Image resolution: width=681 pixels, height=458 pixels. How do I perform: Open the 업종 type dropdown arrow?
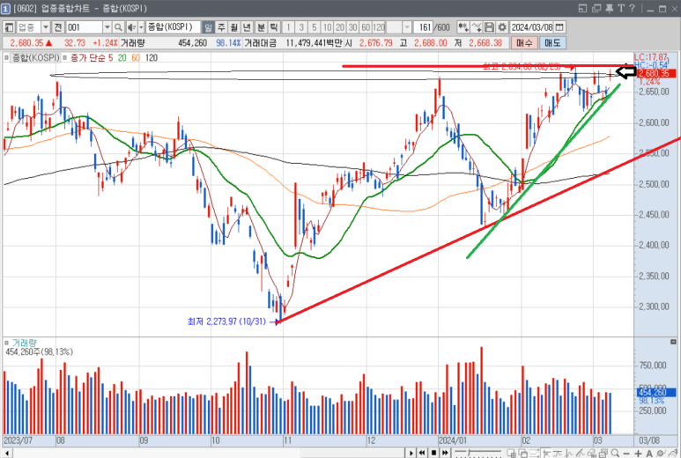tap(46, 27)
